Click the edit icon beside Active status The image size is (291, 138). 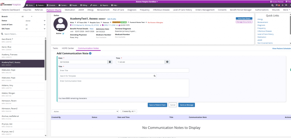tap(63, 33)
